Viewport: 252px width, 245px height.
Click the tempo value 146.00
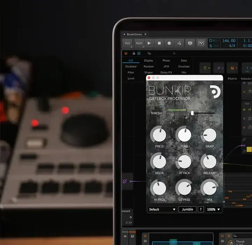point(229,41)
